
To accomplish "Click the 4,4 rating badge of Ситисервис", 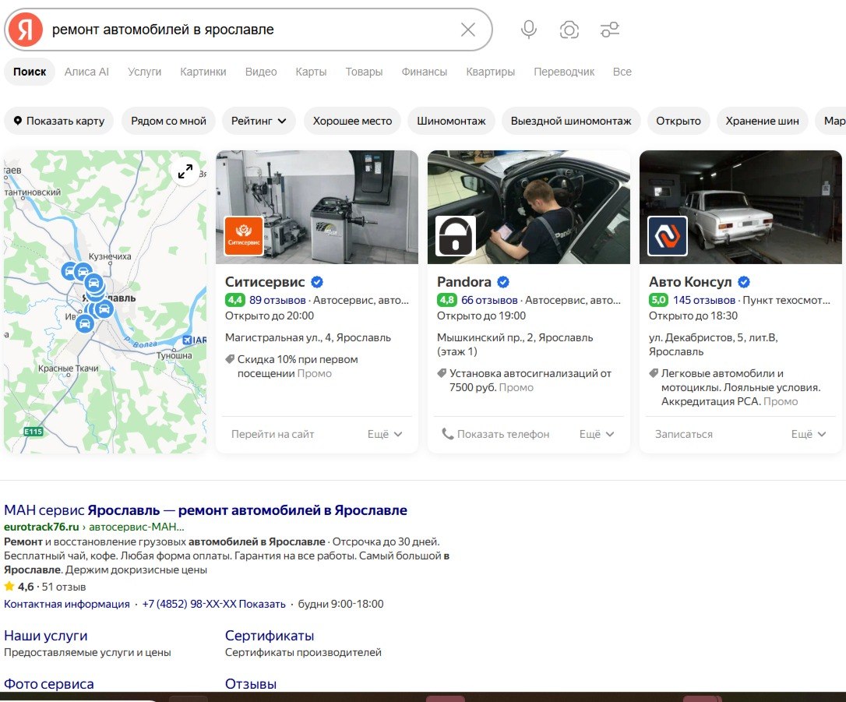I will coord(234,300).
